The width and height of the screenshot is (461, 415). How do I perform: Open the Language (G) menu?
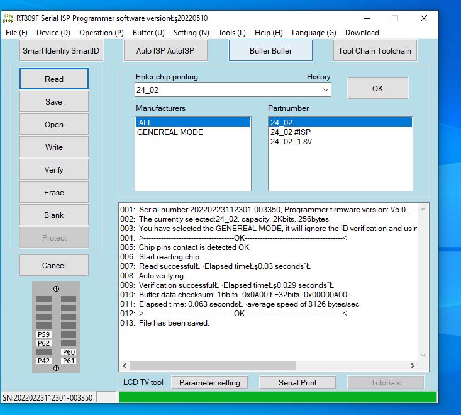coord(314,33)
